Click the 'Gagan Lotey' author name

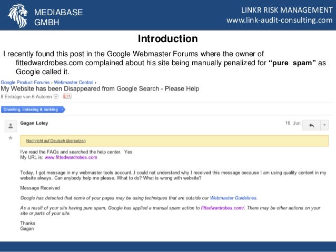point(34,123)
